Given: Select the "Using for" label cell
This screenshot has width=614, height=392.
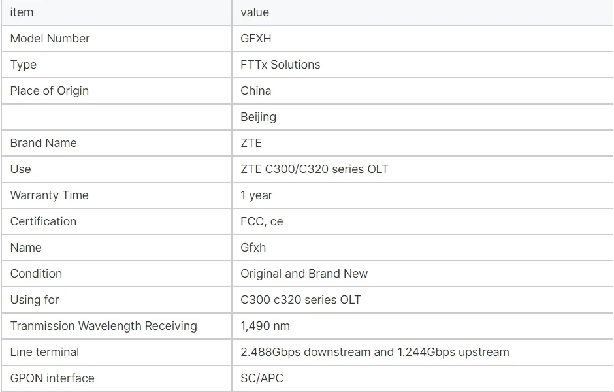Looking at the screenshot, I should [35, 300].
